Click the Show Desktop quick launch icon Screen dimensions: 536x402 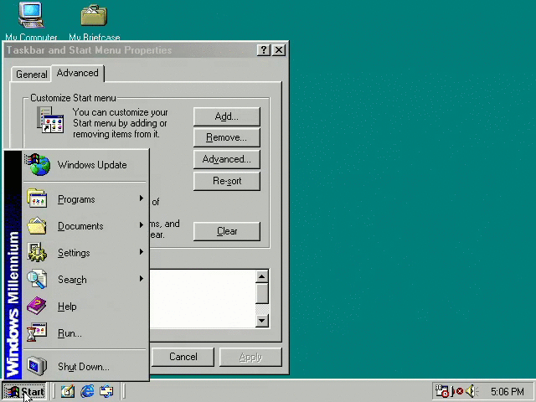[x=68, y=391]
